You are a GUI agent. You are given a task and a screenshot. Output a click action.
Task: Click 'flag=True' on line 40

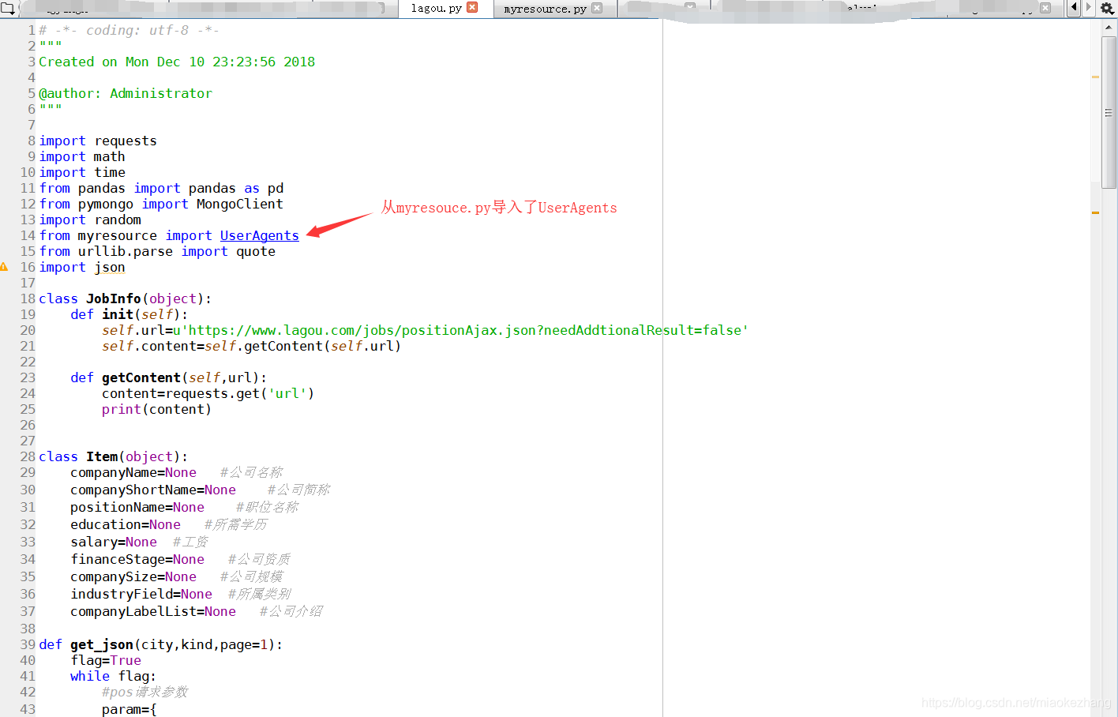tap(106, 660)
